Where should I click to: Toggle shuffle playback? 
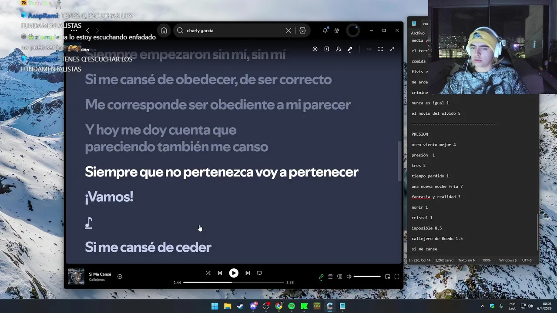[x=208, y=273]
